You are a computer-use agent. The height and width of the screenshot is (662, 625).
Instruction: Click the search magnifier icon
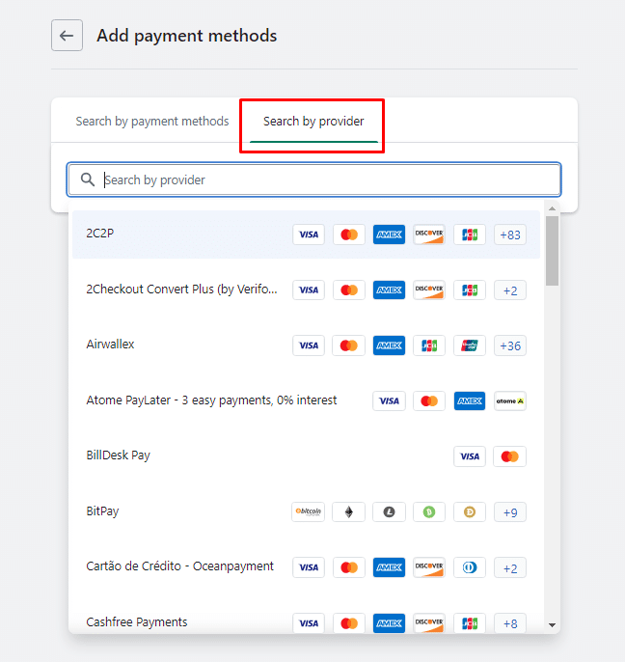coord(88,179)
